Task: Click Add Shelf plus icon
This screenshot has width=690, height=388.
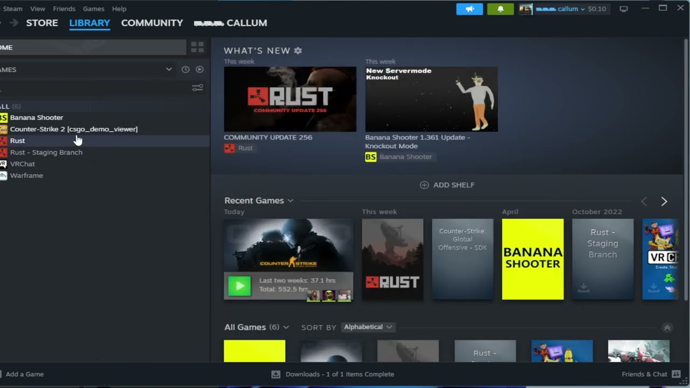Action: [x=424, y=185]
